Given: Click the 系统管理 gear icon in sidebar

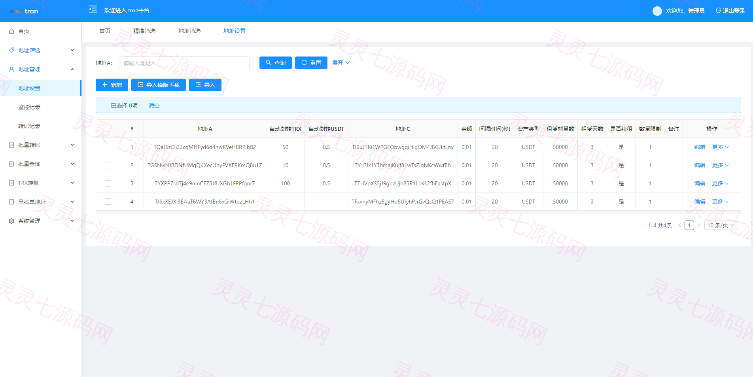Looking at the screenshot, I should pos(11,221).
